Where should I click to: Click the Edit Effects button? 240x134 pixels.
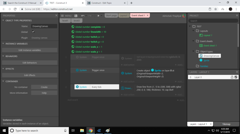(30, 75)
